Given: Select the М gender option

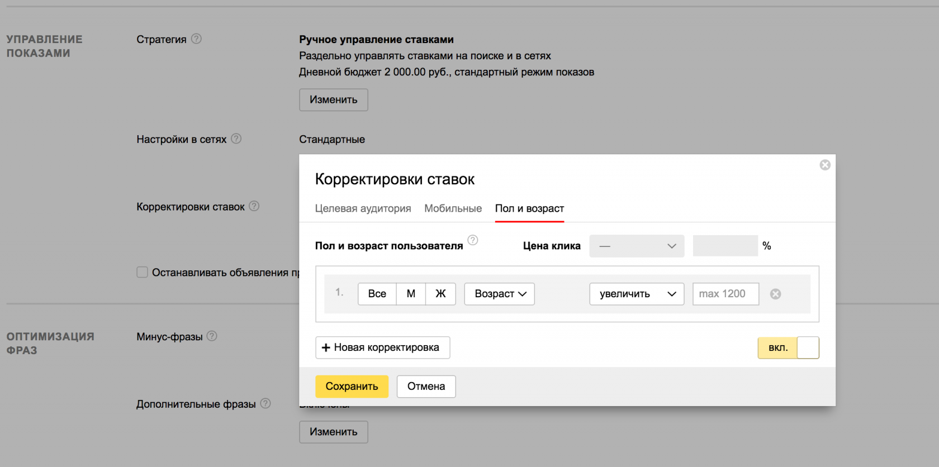Looking at the screenshot, I should pyautogui.click(x=411, y=294).
